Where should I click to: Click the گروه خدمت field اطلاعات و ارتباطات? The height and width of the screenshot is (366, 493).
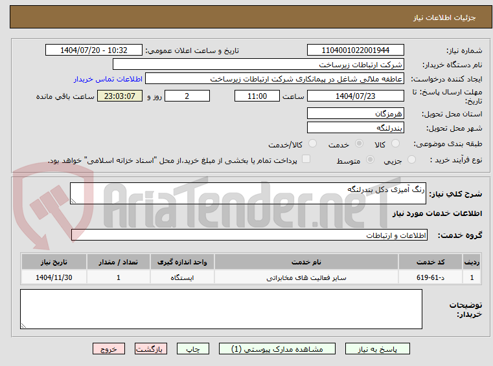click(249, 235)
